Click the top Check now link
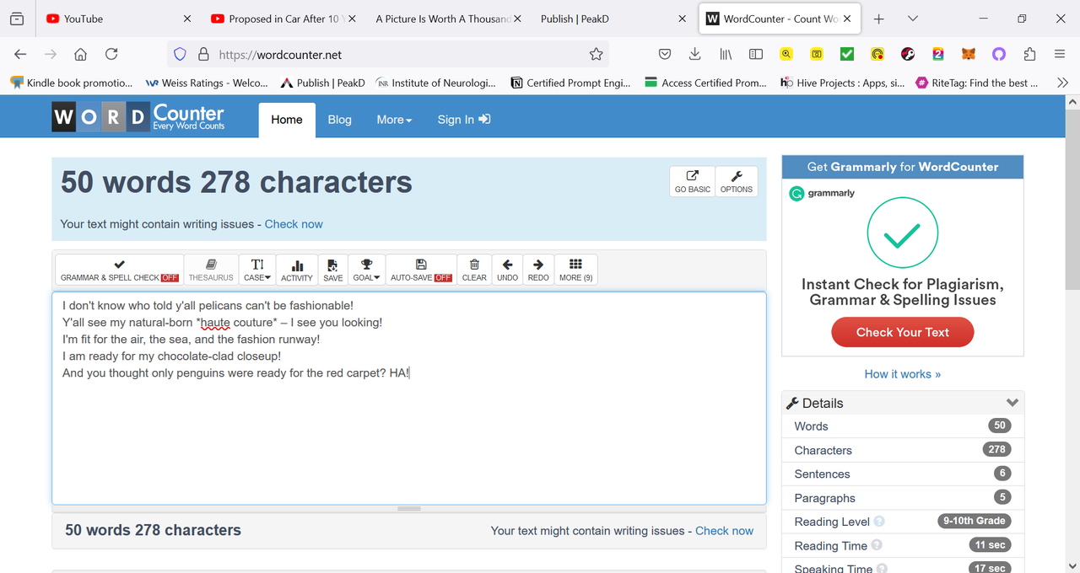This screenshot has width=1080, height=573. point(294,224)
